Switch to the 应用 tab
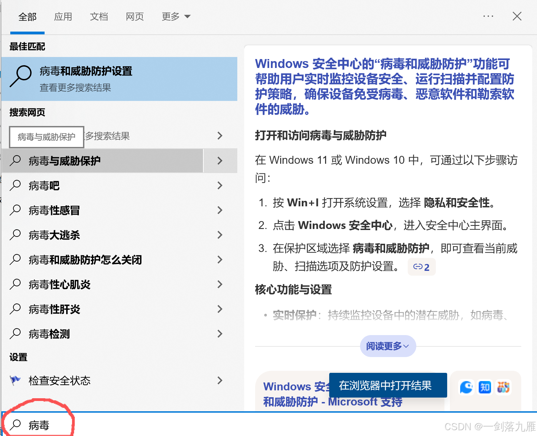The width and height of the screenshot is (537, 436). click(63, 16)
